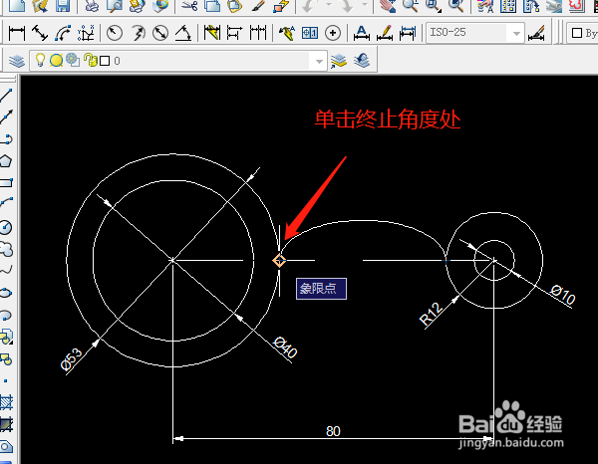
Task: Select the Point draw tool
Action: pos(6,380)
